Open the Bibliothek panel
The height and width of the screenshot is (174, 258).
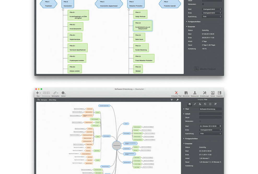click(186, 93)
